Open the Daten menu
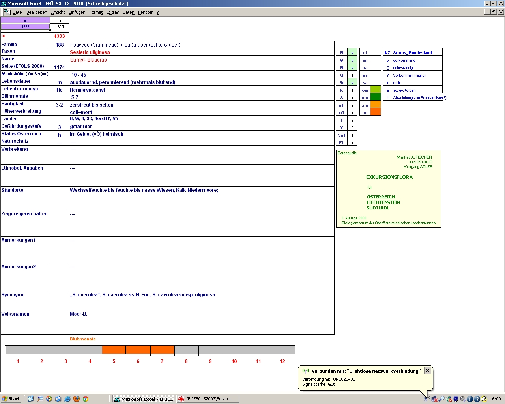The image size is (505, 404). 129,12
